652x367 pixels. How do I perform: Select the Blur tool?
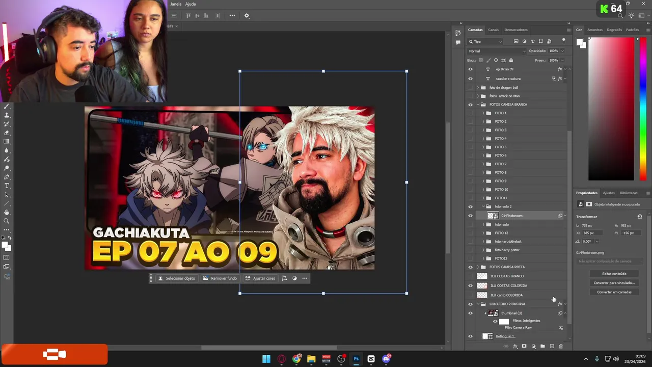coord(7,150)
